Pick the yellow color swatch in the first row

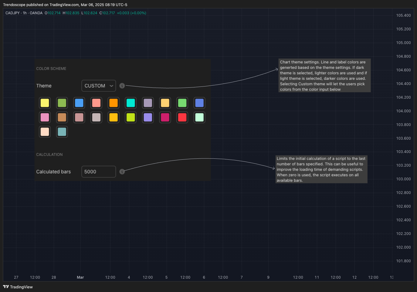click(x=45, y=103)
